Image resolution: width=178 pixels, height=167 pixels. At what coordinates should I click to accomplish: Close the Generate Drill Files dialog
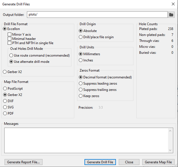pyautogui.click(x=173, y=4)
